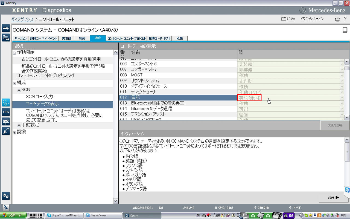Click the 続行 continue button
Screen dimensions: 350x219
(x=333, y=197)
